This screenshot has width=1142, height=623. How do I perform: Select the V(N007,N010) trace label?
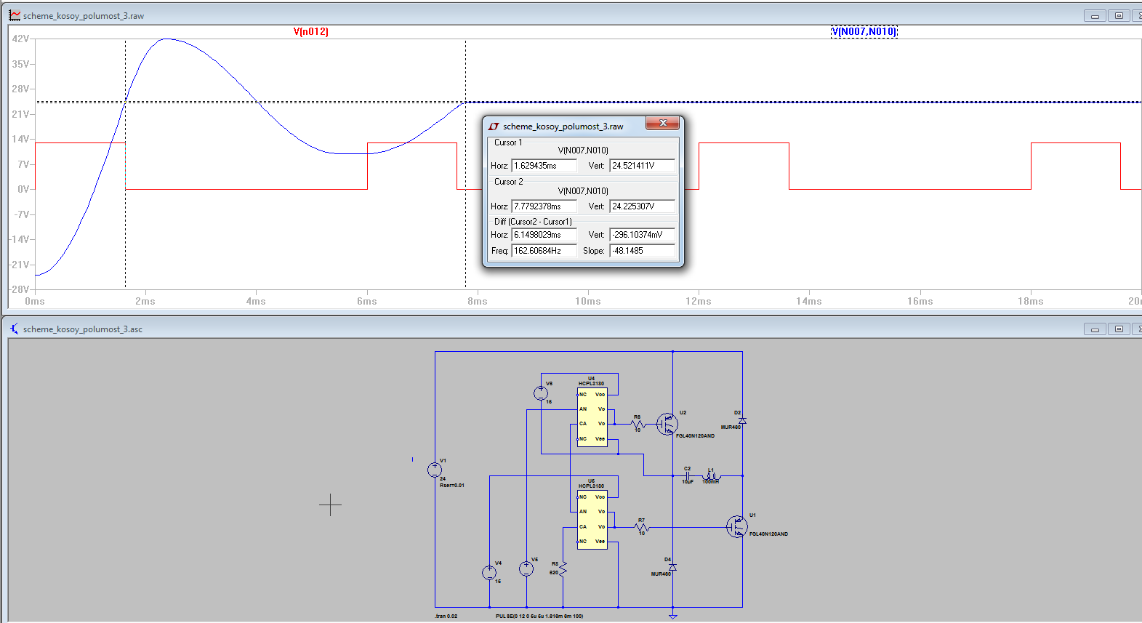[x=864, y=31]
